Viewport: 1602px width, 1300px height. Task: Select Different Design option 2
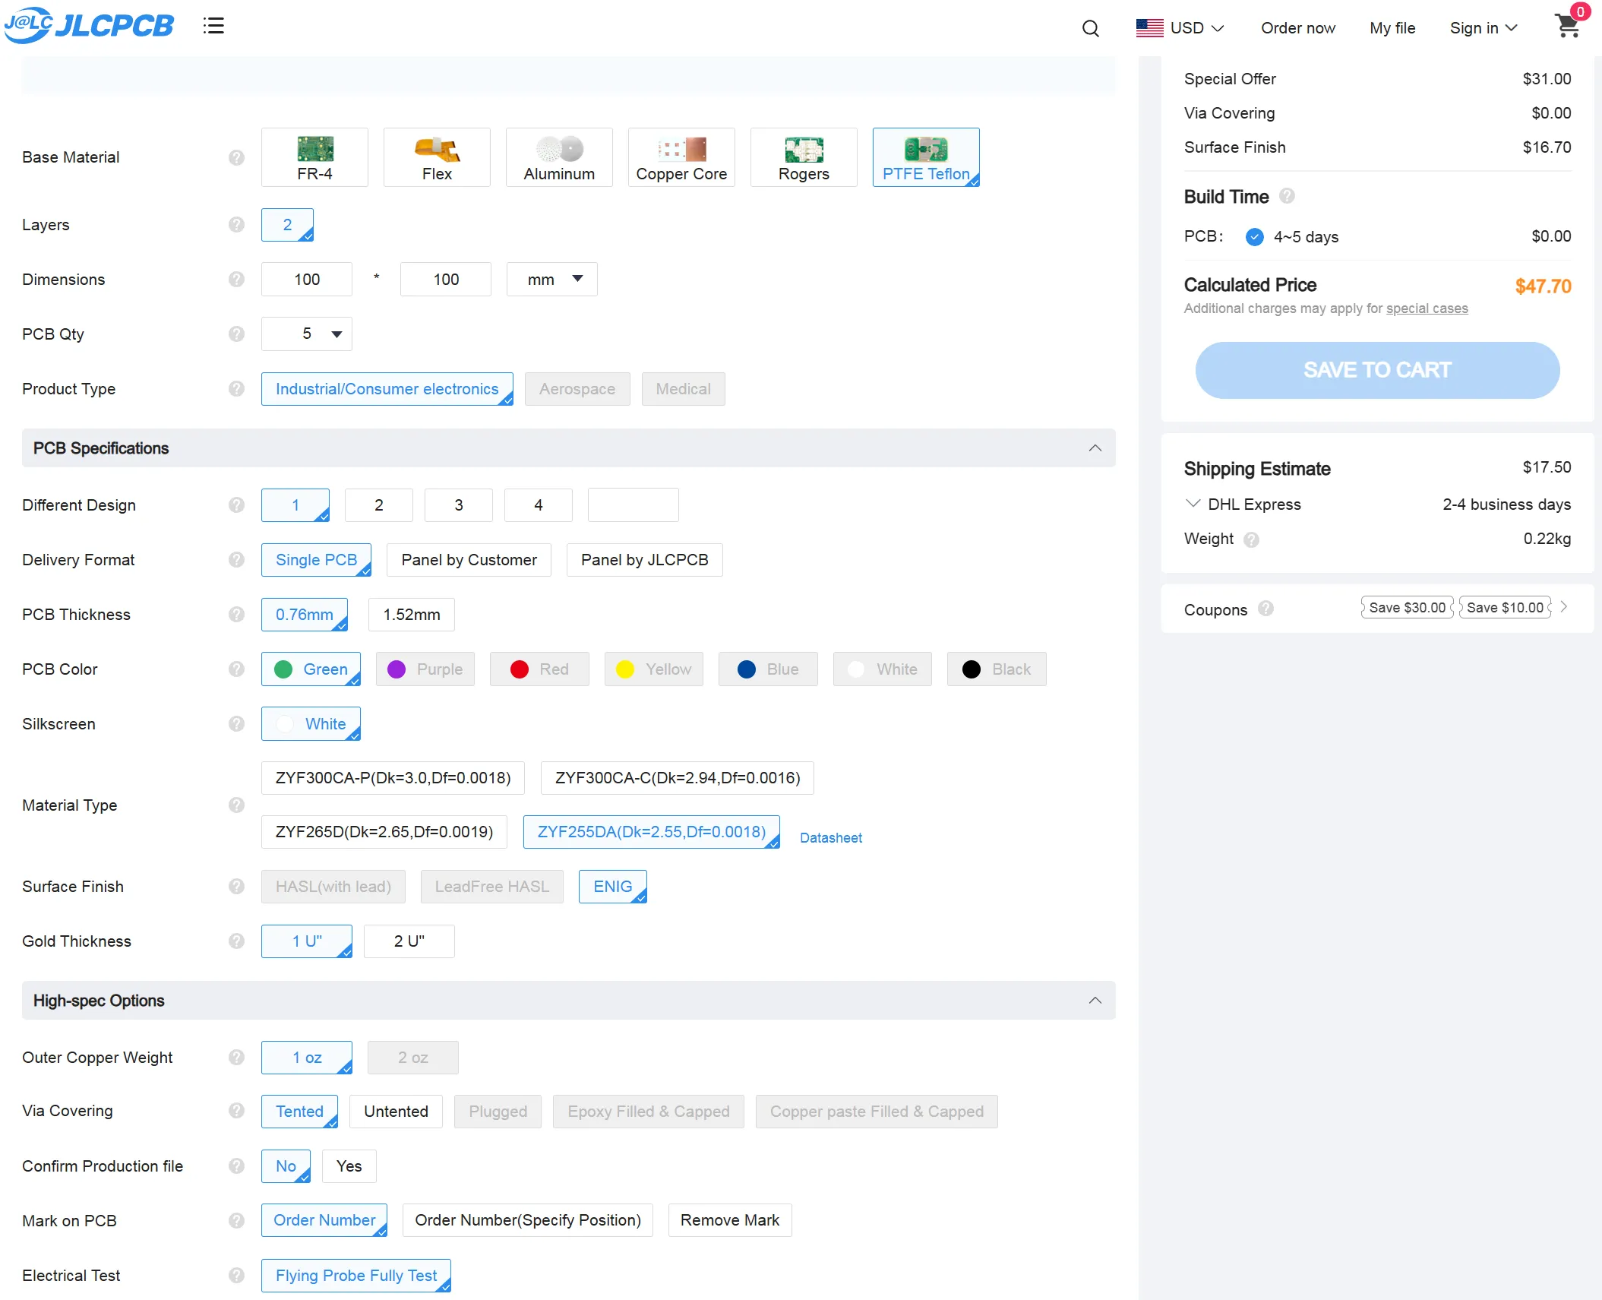(x=379, y=505)
